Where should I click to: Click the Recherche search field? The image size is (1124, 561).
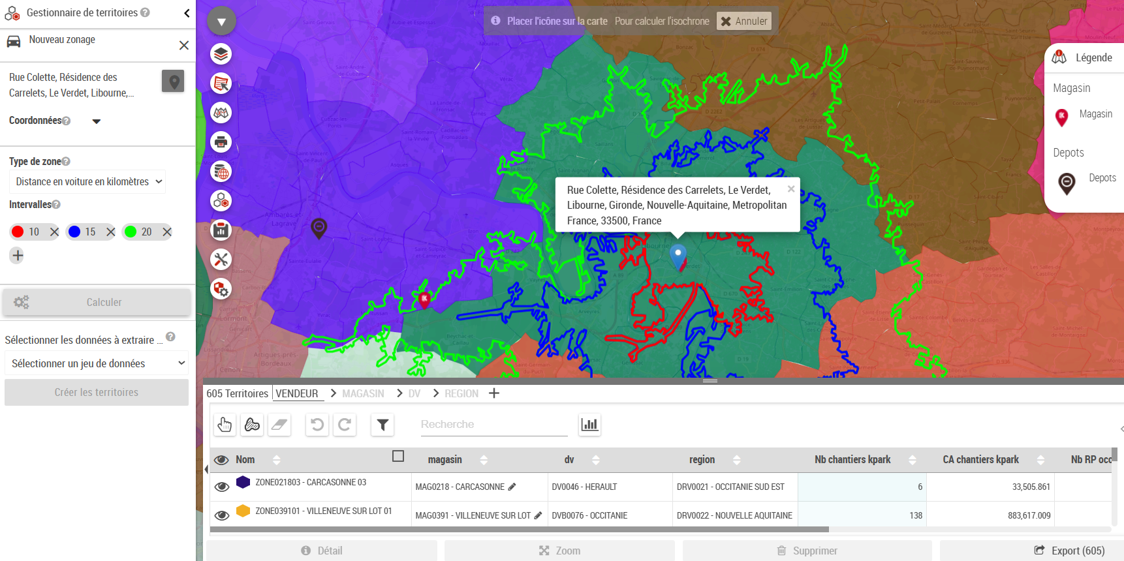tap(493, 425)
